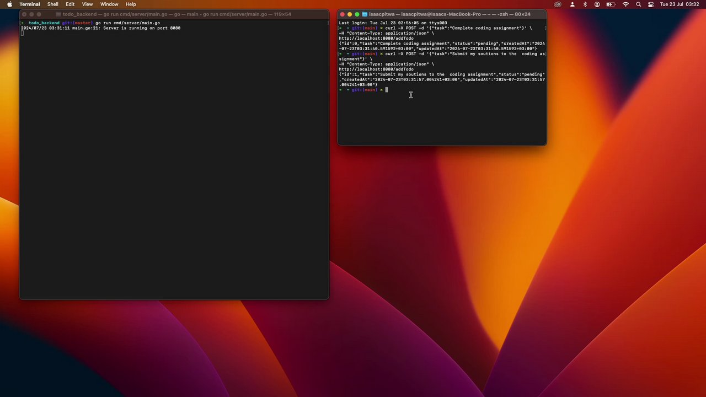Click the circled person icon in menu bar
The height and width of the screenshot is (397, 706).
(x=597, y=4)
